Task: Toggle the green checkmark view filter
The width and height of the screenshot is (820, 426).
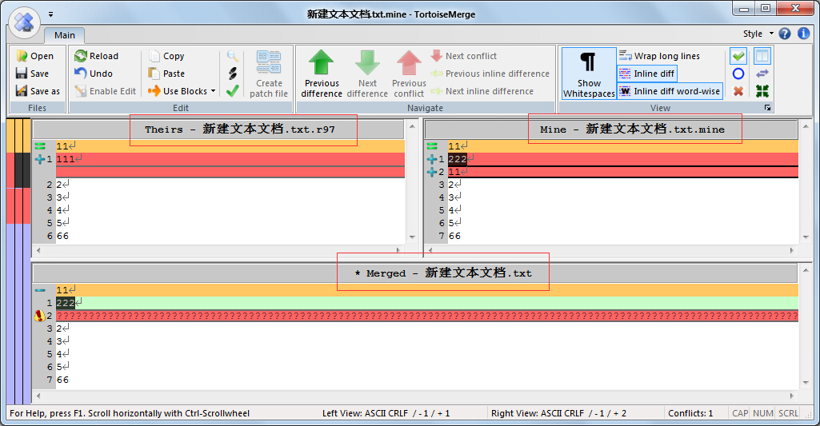Action: (x=738, y=56)
